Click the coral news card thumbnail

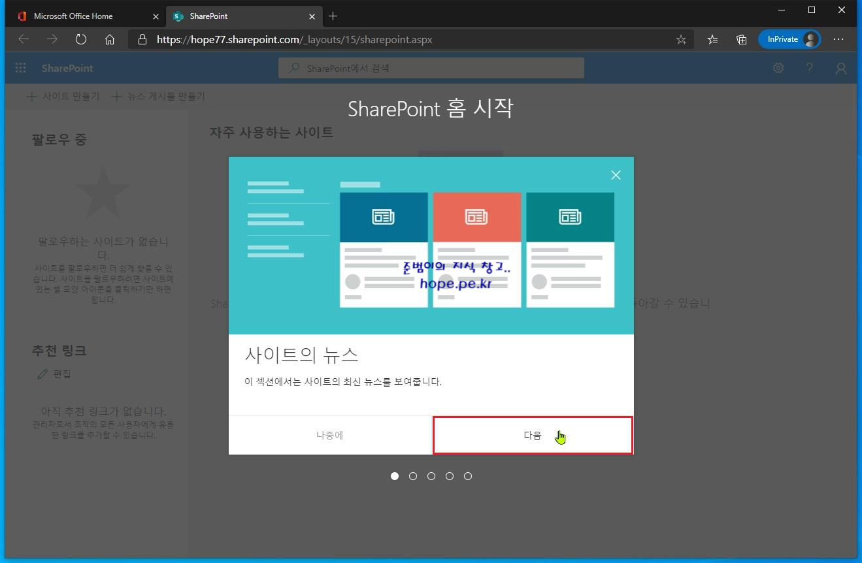[x=477, y=217]
